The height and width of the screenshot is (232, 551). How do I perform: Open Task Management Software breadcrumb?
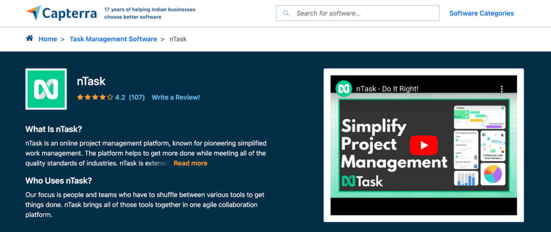pos(113,39)
